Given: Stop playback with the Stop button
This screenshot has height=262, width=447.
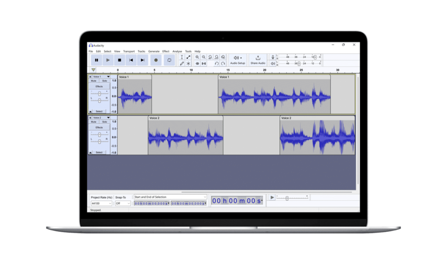Looking at the screenshot, I should [x=120, y=60].
